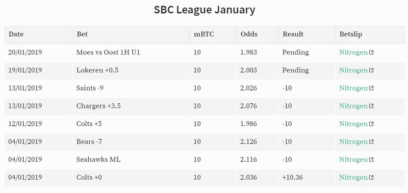Open Nitrogen betslip for Moes vs Oost
Image resolution: width=408 pixels, height=193 pixels.
tap(353, 53)
